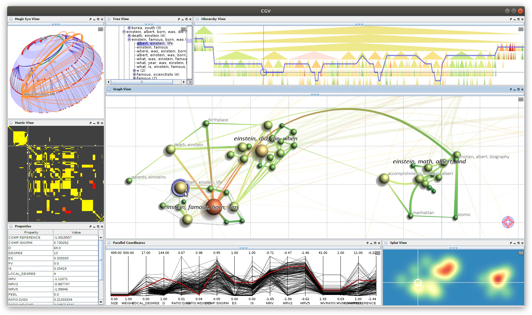Expand 'famous, scienctists (4)' tree node
This screenshot has height=315, width=532.
tap(134, 74)
